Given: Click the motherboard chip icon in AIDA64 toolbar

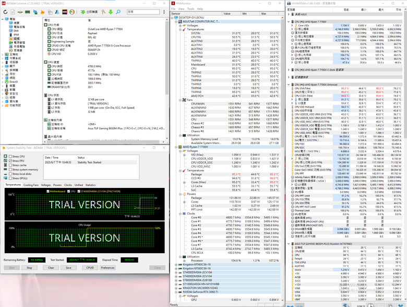Looking at the screenshot, I should (20, 12).
